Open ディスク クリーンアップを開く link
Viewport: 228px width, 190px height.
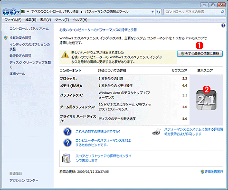coord(30,65)
